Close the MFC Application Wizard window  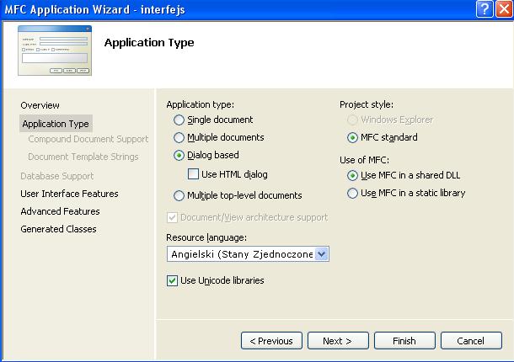(x=504, y=9)
